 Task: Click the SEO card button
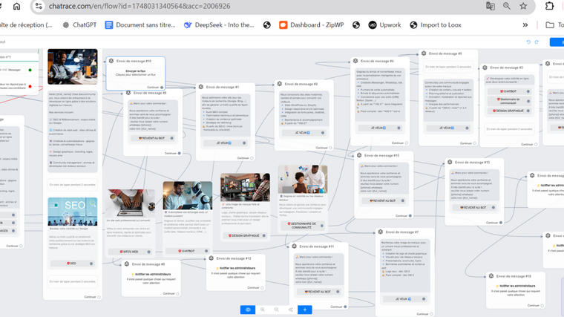point(72,264)
